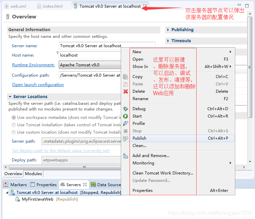Click the Configuration path field

coord(90,75)
